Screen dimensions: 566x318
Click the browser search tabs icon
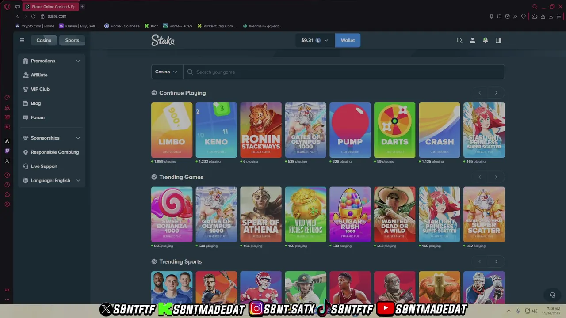[535, 7]
